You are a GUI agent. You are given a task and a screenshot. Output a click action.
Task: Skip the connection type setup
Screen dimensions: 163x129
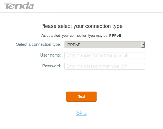point(81,113)
